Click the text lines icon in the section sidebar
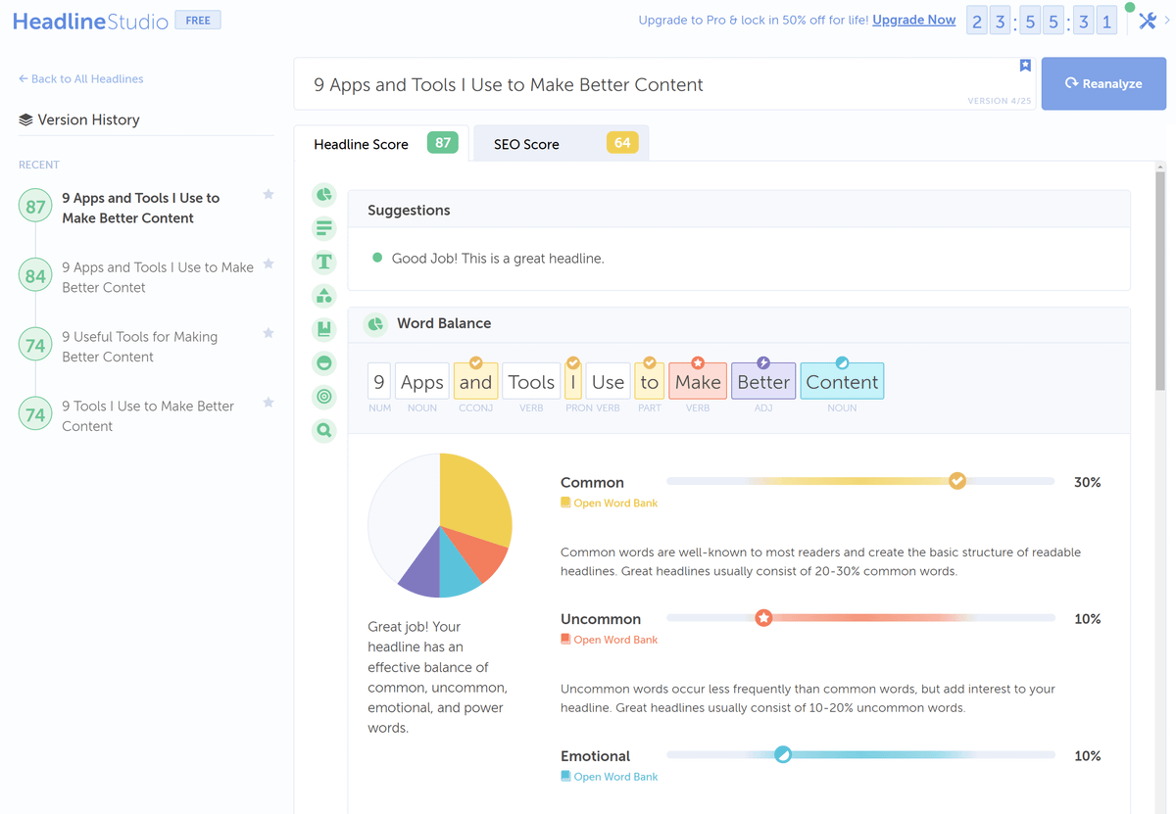This screenshot has width=1176, height=814. pos(324,228)
